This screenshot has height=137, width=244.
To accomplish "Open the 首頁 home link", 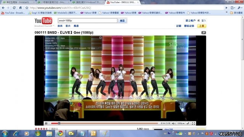I will point(60,26).
